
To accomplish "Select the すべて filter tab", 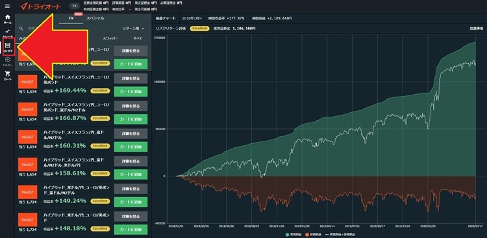I will [138, 38].
